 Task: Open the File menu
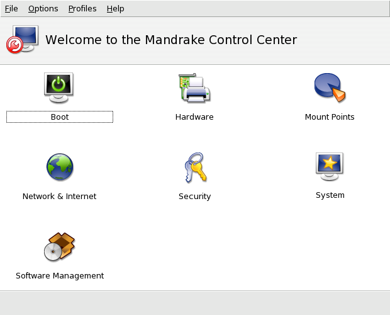point(11,8)
